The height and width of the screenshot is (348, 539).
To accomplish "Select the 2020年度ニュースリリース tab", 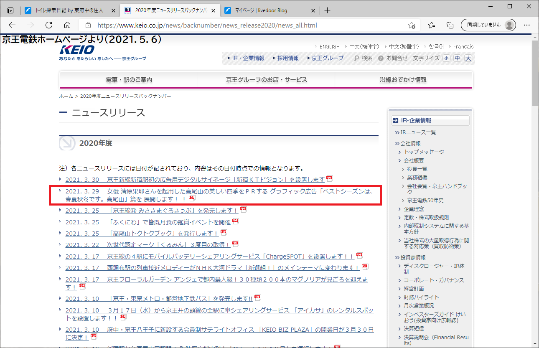I will 169,10.
